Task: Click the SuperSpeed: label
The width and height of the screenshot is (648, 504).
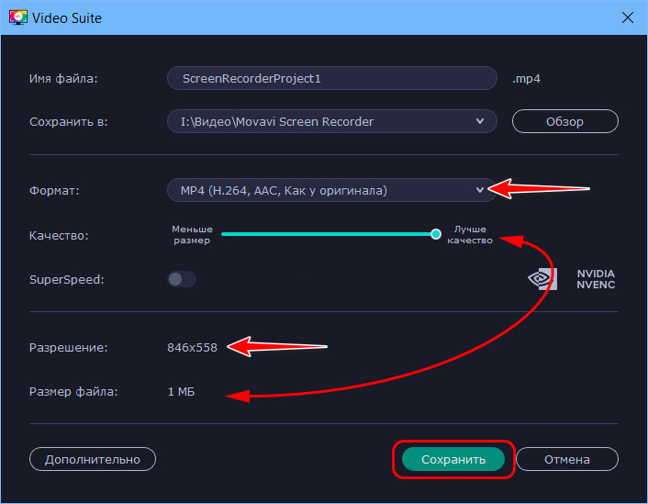Action: (x=67, y=279)
